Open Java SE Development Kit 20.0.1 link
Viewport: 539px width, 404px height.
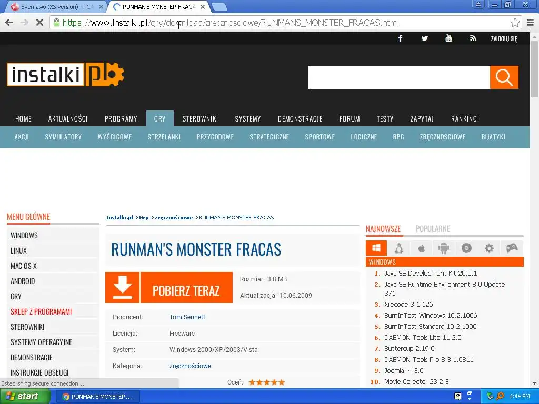(x=431, y=274)
